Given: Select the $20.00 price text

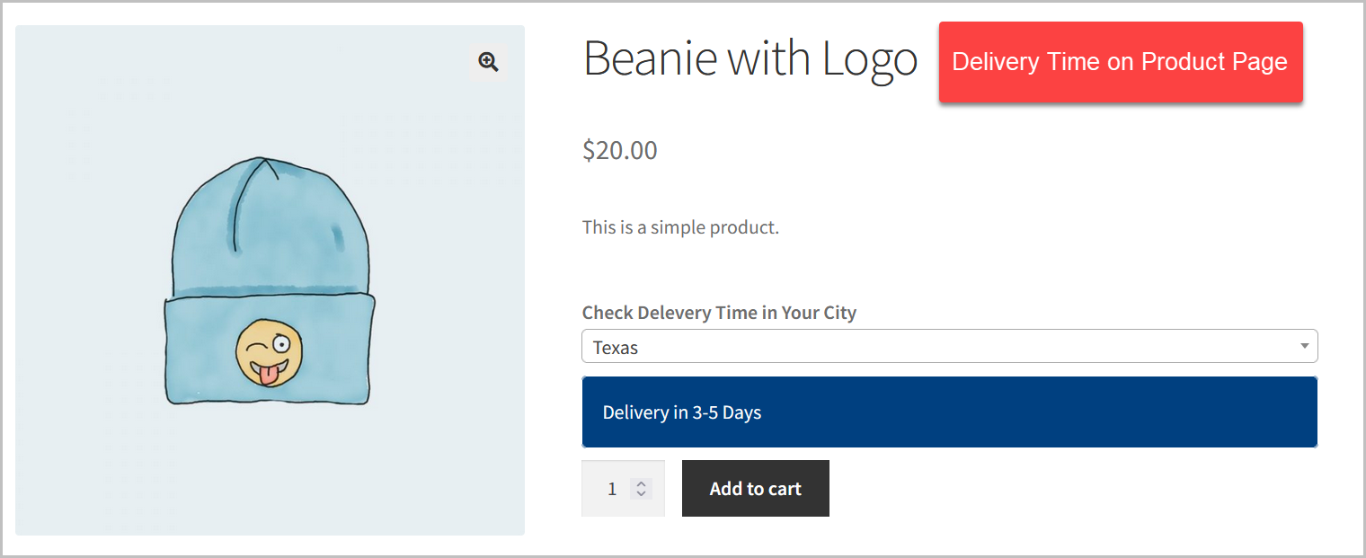Looking at the screenshot, I should (619, 150).
